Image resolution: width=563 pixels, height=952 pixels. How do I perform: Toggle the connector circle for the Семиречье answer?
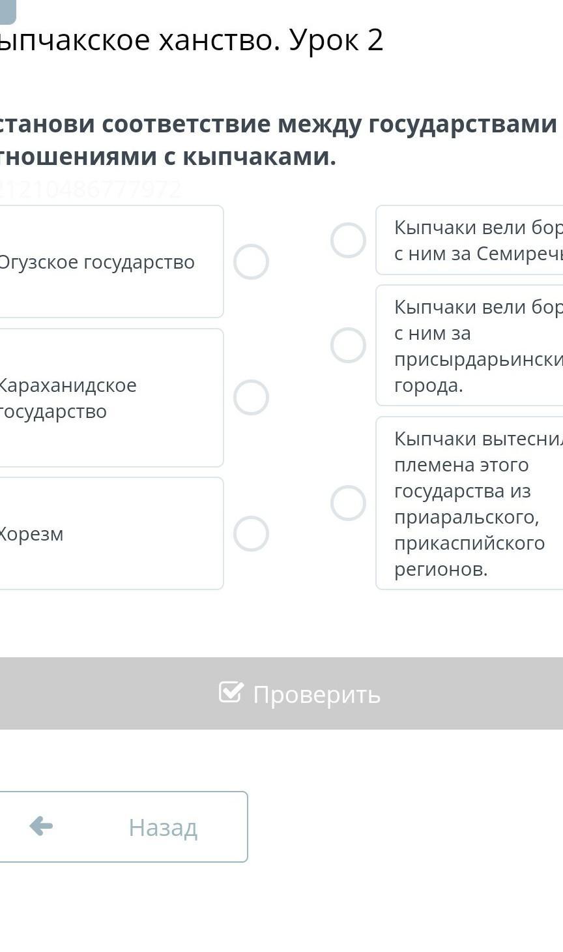tap(348, 240)
